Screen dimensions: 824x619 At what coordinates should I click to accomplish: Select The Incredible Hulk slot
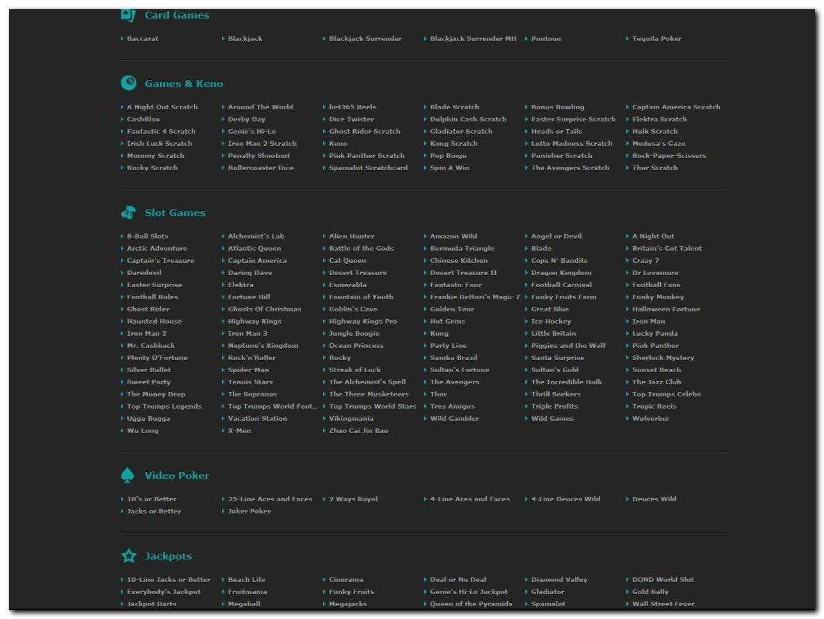point(567,382)
